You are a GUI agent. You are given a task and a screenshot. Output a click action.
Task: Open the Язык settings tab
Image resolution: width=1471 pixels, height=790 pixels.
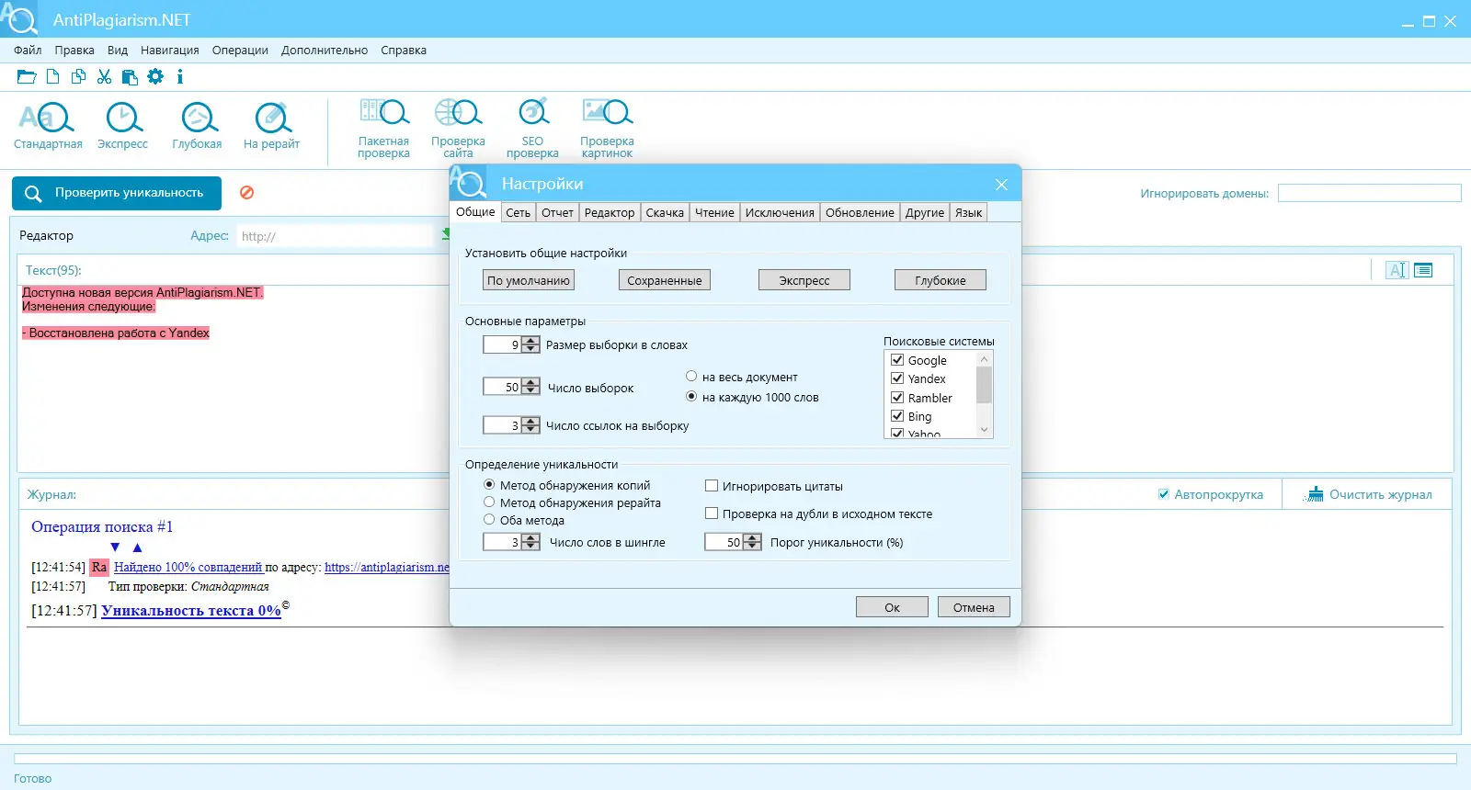[x=968, y=213]
